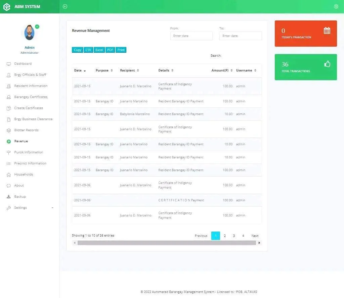The height and width of the screenshot is (298, 344).
Task: Click the From date input field
Action: pos(191,36)
